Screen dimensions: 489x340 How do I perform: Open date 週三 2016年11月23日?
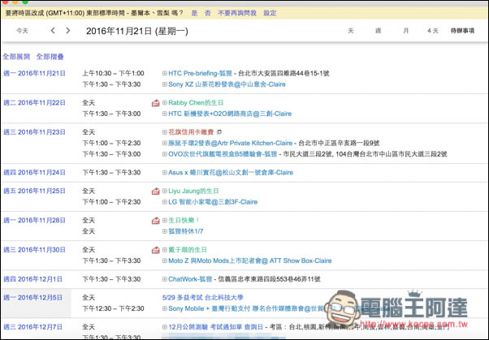point(34,132)
